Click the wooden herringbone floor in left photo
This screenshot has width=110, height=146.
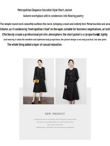click(39, 100)
